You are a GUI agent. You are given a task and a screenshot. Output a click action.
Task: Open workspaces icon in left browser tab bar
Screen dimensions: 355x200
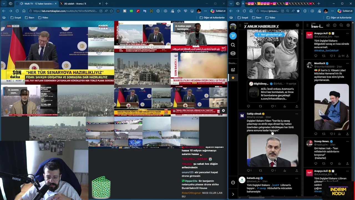[x=11, y=4]
